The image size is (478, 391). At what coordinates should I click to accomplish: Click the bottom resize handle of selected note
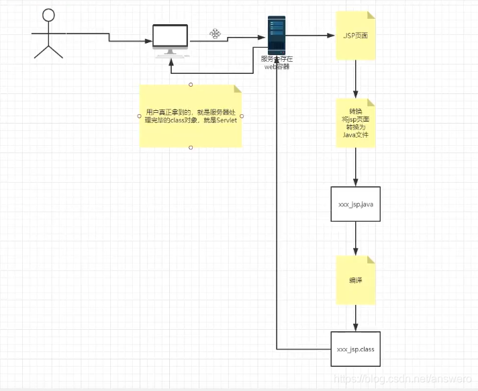coord(191,148)
